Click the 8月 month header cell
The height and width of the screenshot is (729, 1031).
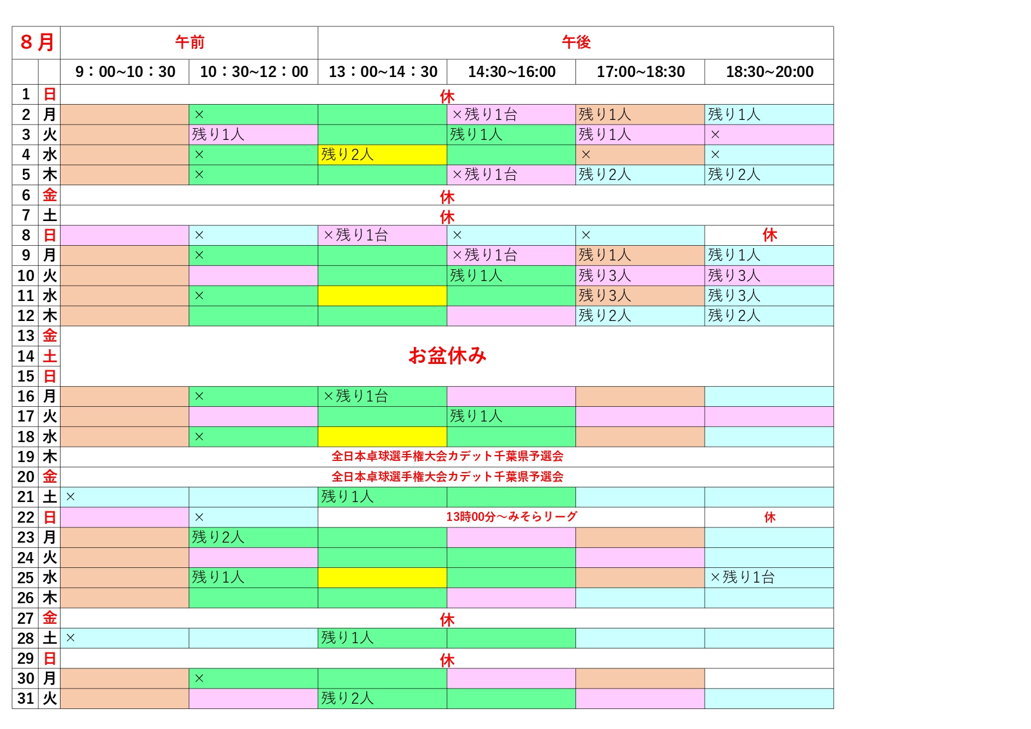click(x=36, y=42)
